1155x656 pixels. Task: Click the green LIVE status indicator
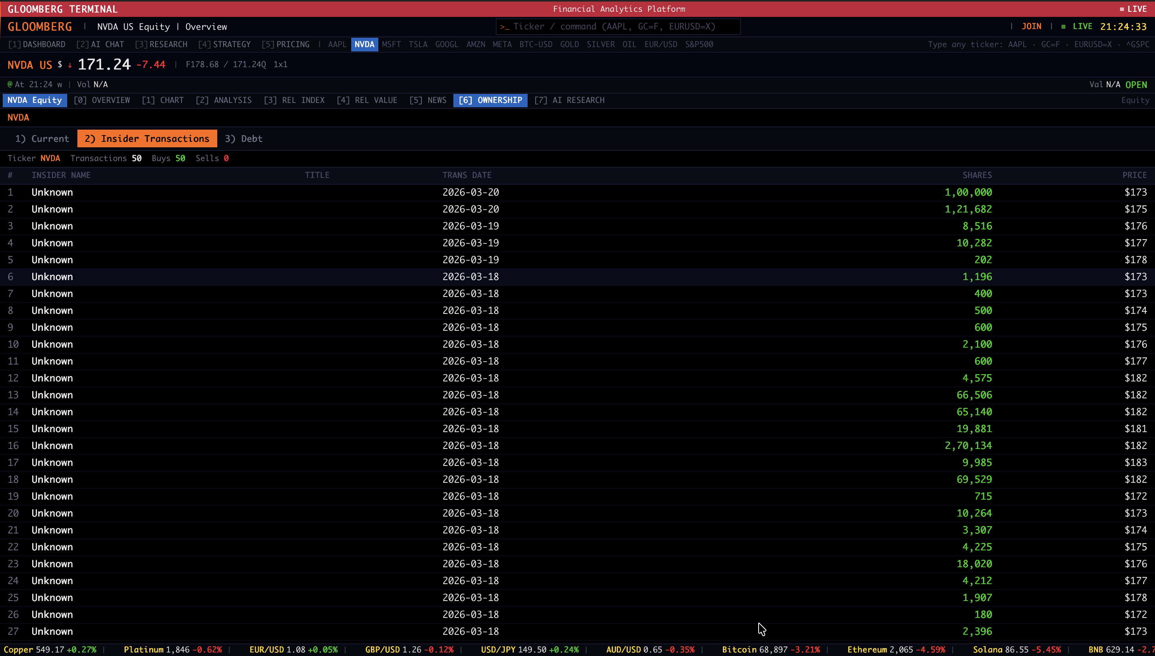[1082, 27]
